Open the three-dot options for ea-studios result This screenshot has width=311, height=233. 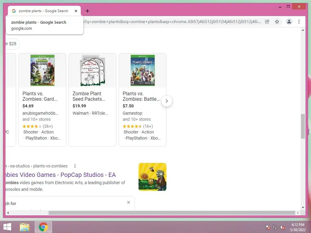[75, 166]
